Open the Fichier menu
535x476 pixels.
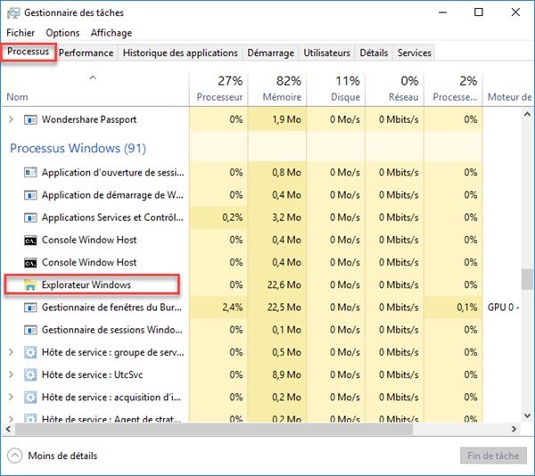point(21,33)
